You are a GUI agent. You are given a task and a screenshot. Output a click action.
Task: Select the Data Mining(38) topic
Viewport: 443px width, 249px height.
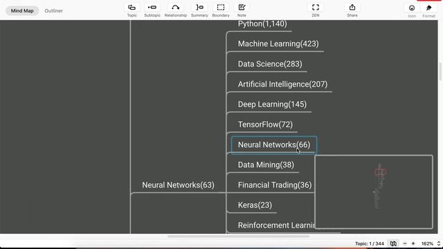pyautogui.click(x=266, y=165)
